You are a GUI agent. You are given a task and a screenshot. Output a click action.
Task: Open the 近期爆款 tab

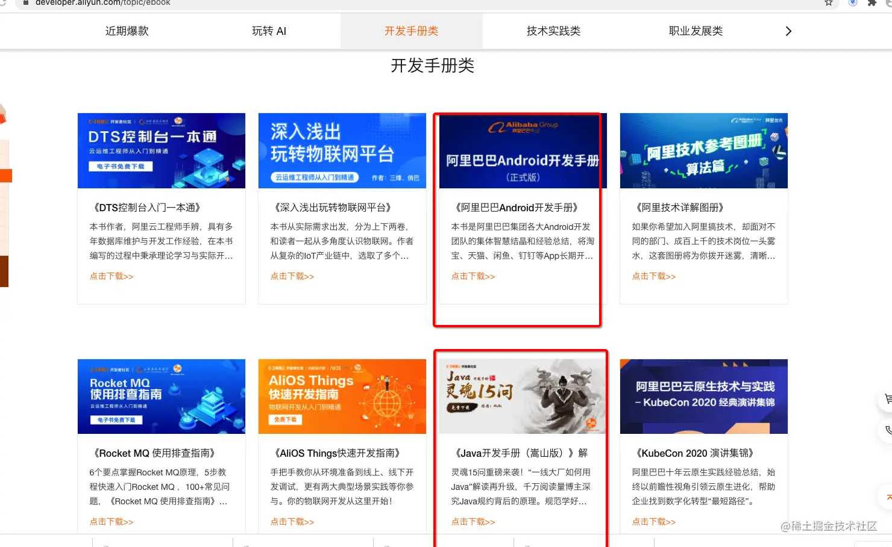(127, 31)
